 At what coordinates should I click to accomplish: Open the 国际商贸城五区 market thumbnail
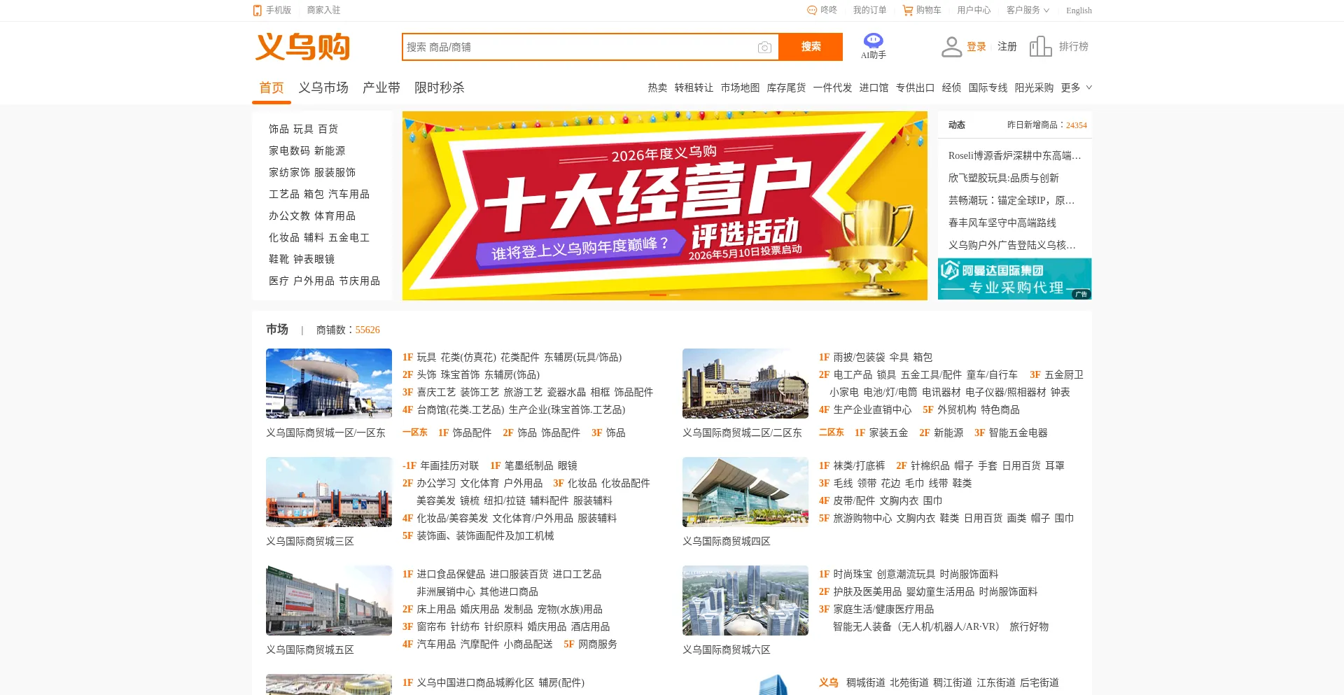click(329, 601)
